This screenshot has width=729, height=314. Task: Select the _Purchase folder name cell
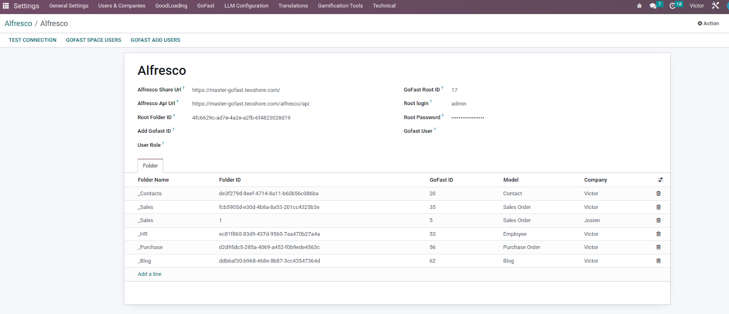(150, 247)
